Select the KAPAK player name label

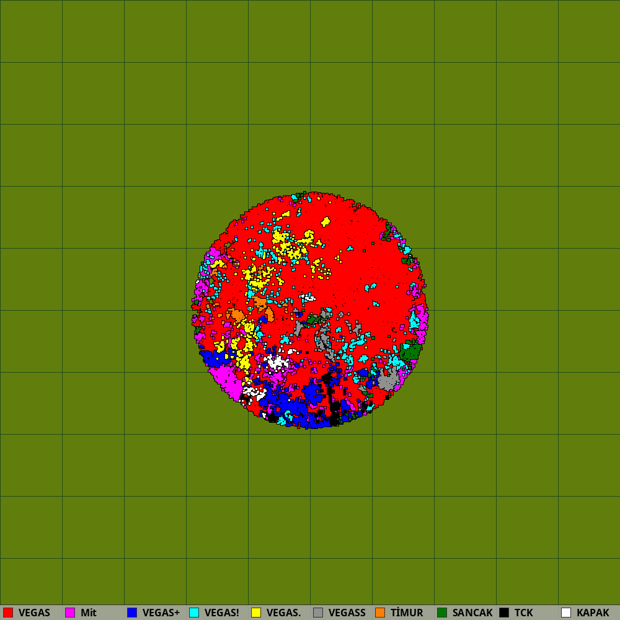(593, 613)
